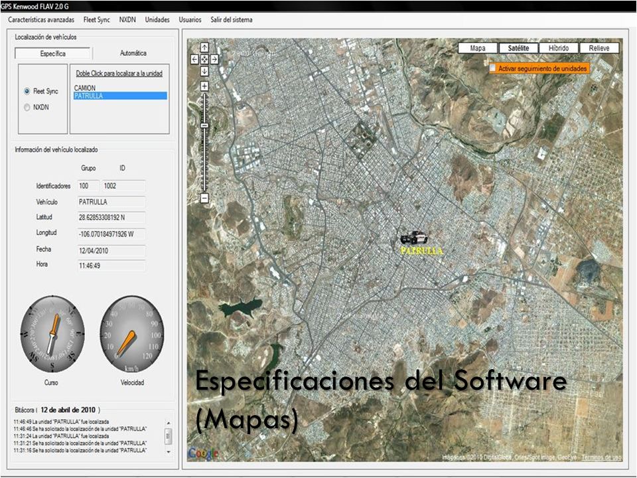Switch map to Satélite view
This screenshot has height=478, width=637.
pyautogui.click(x=518, y=48)
